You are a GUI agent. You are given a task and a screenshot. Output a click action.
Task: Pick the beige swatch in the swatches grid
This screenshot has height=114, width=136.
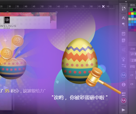[x=130, y=19]
